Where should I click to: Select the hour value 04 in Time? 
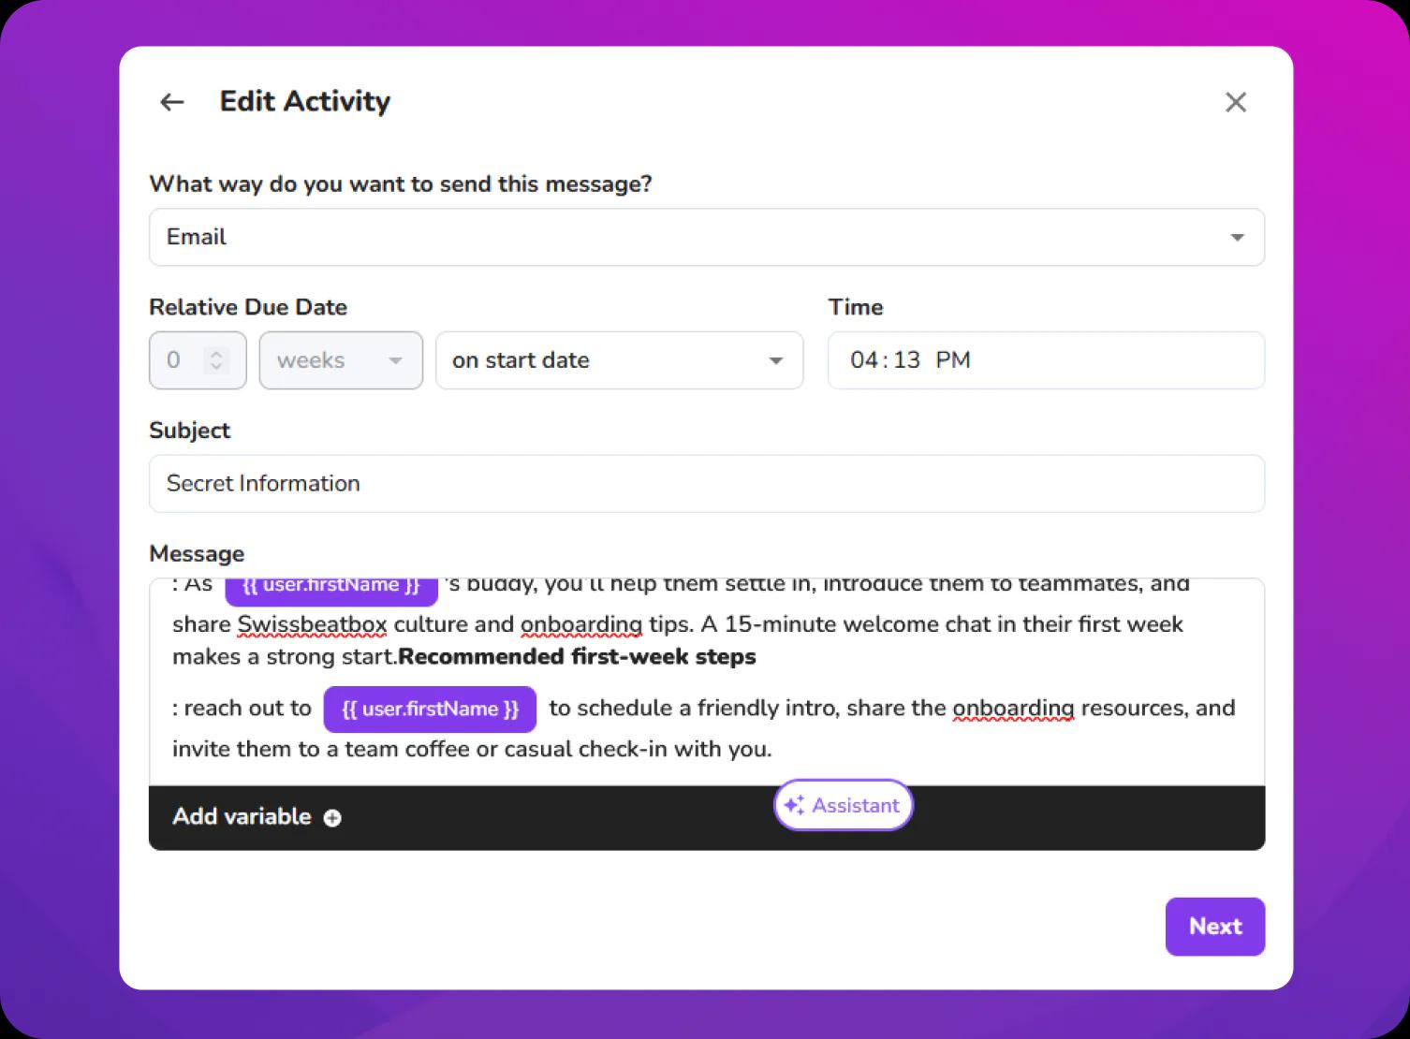coord(863,360)
